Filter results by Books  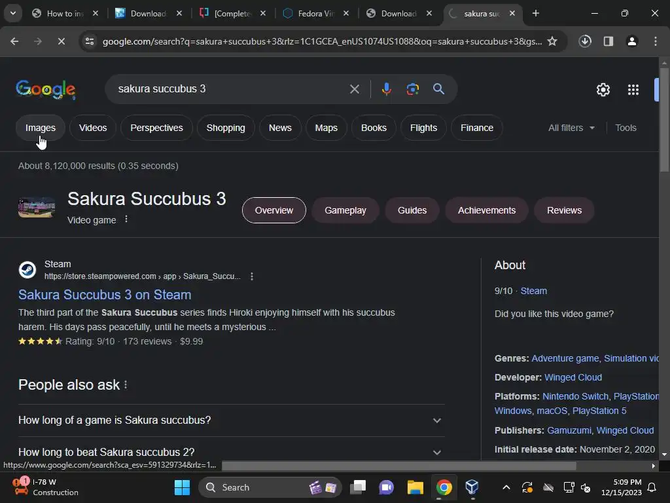click(374, 128)
